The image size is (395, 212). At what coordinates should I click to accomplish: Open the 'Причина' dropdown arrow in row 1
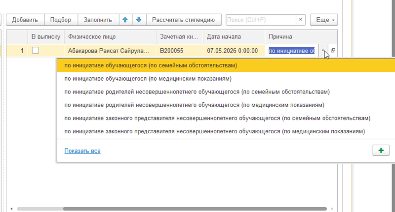(323, 51)
